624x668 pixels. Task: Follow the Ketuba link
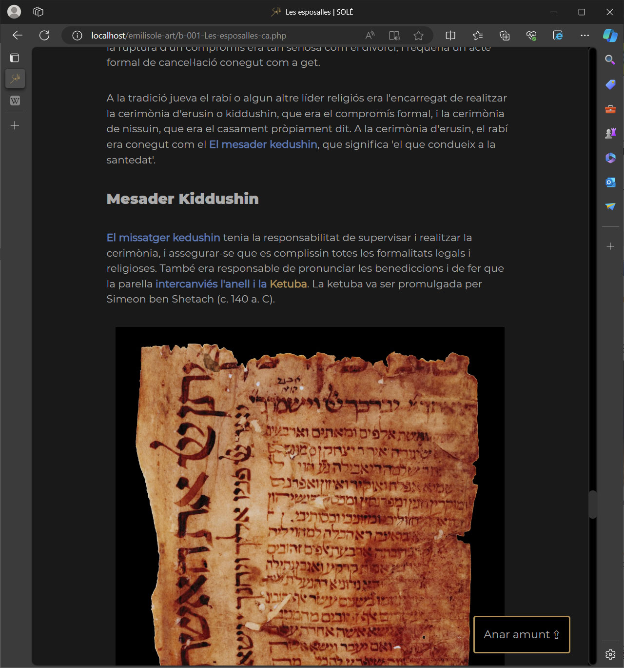click(x=288, y=284)
